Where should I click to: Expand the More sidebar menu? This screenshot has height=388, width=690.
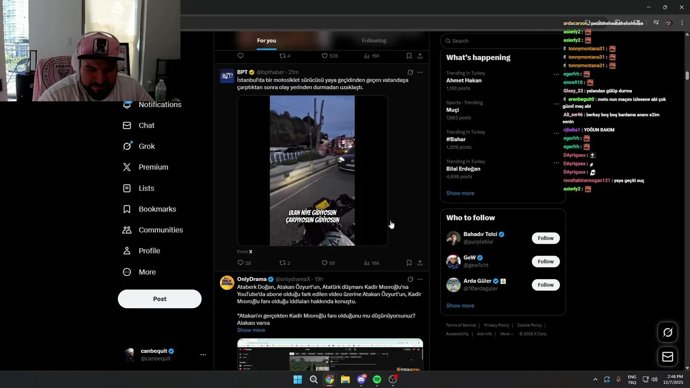[x=139, y=272]
